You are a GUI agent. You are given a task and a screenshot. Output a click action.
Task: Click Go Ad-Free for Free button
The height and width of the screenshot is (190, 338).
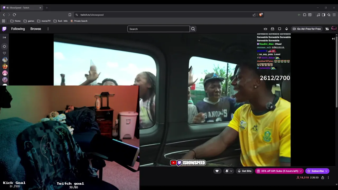[307, 29]
